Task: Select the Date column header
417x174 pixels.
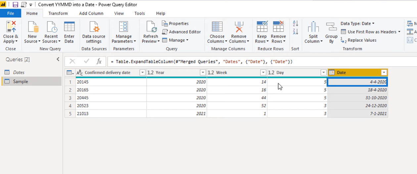Action: pos(357,72)
